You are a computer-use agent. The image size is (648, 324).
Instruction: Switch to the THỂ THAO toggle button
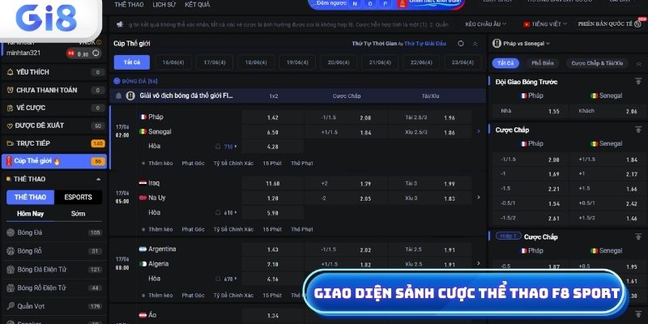click(x=30, y=197)
